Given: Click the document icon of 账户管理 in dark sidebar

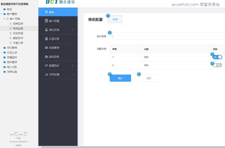Looking at the screenshot, I should (46, 21).
